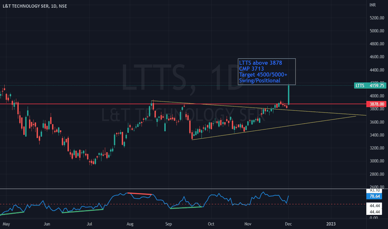Screen dimensions: 388x229
Task: Click the 4800.00 price axis label
Action: click(377, 44)
